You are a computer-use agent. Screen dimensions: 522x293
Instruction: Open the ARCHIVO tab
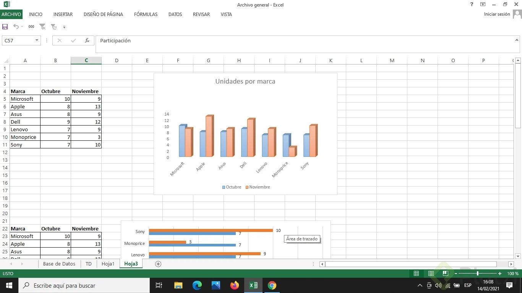[x=11, y=14]
